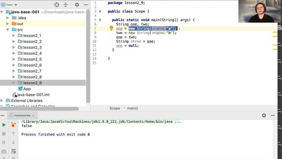Expand the lesson2_3 package
The width and height of the screenshot is (282, 159).
tap(14, 47)
